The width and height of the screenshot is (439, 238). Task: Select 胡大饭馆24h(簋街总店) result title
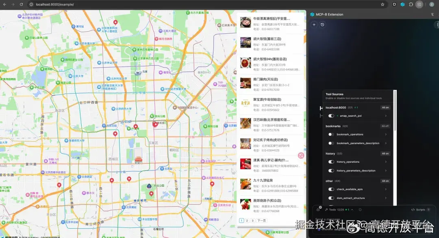270,59
